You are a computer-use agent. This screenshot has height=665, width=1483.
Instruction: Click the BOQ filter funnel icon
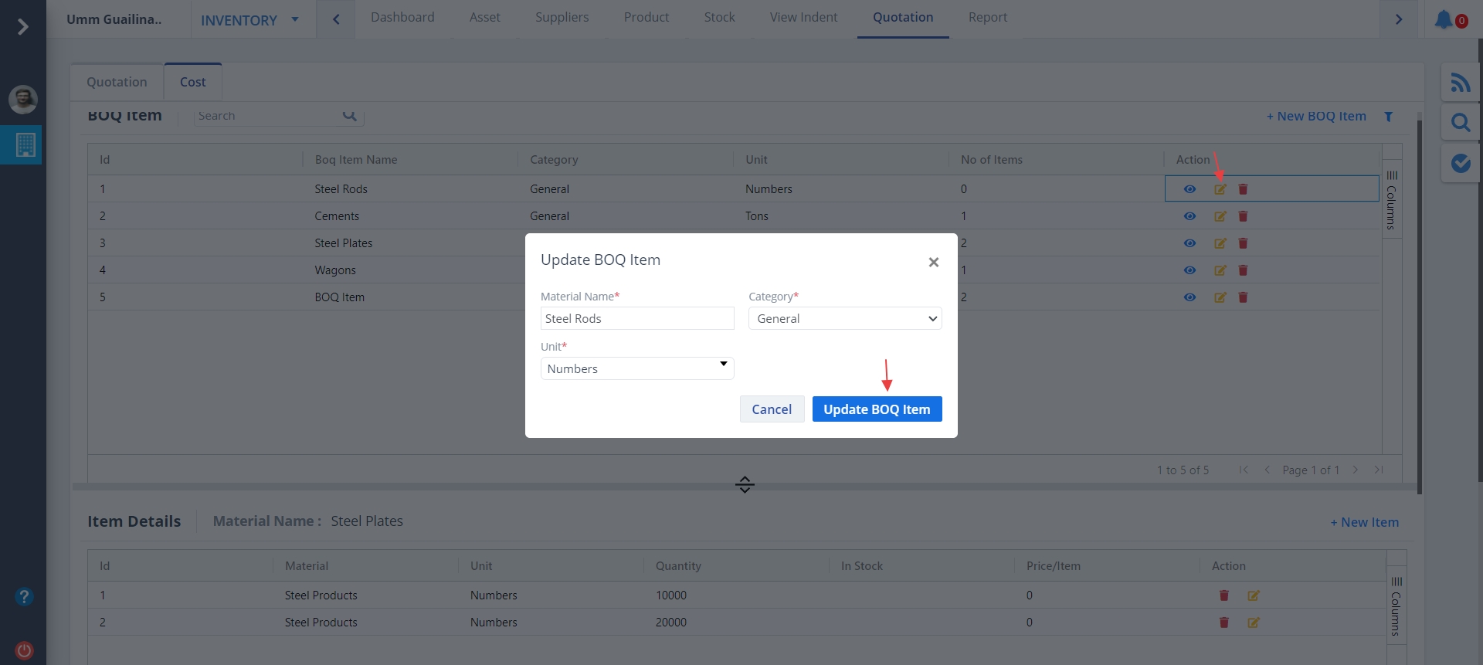point(1388,117)
